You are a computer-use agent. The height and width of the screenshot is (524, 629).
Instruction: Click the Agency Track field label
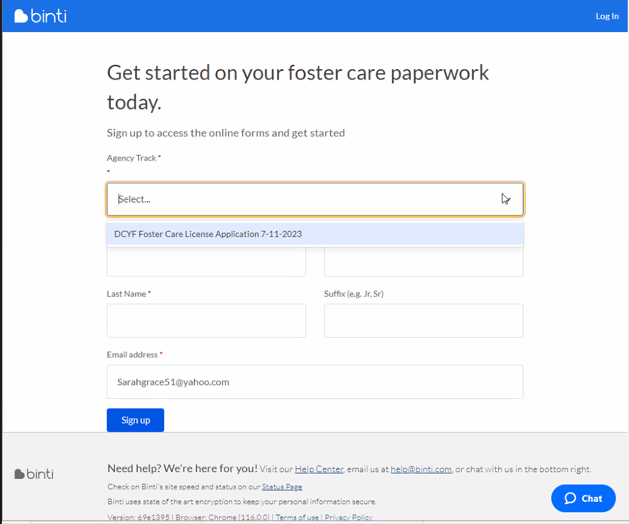131,158
